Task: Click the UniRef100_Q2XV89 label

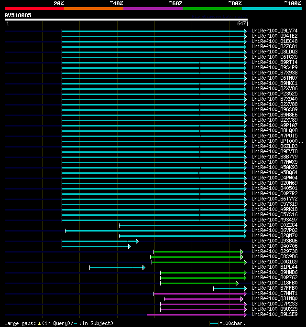Action: click(x=274, y=120)
